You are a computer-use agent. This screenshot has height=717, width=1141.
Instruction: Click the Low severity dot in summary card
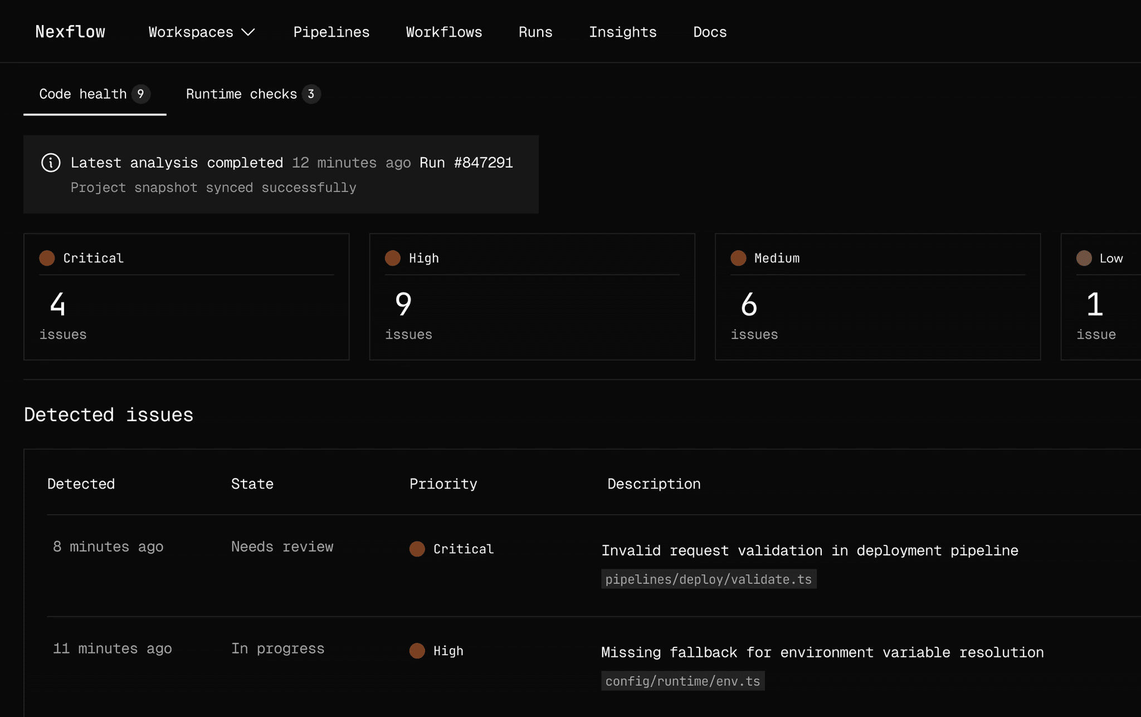[x=1084, y=258]
